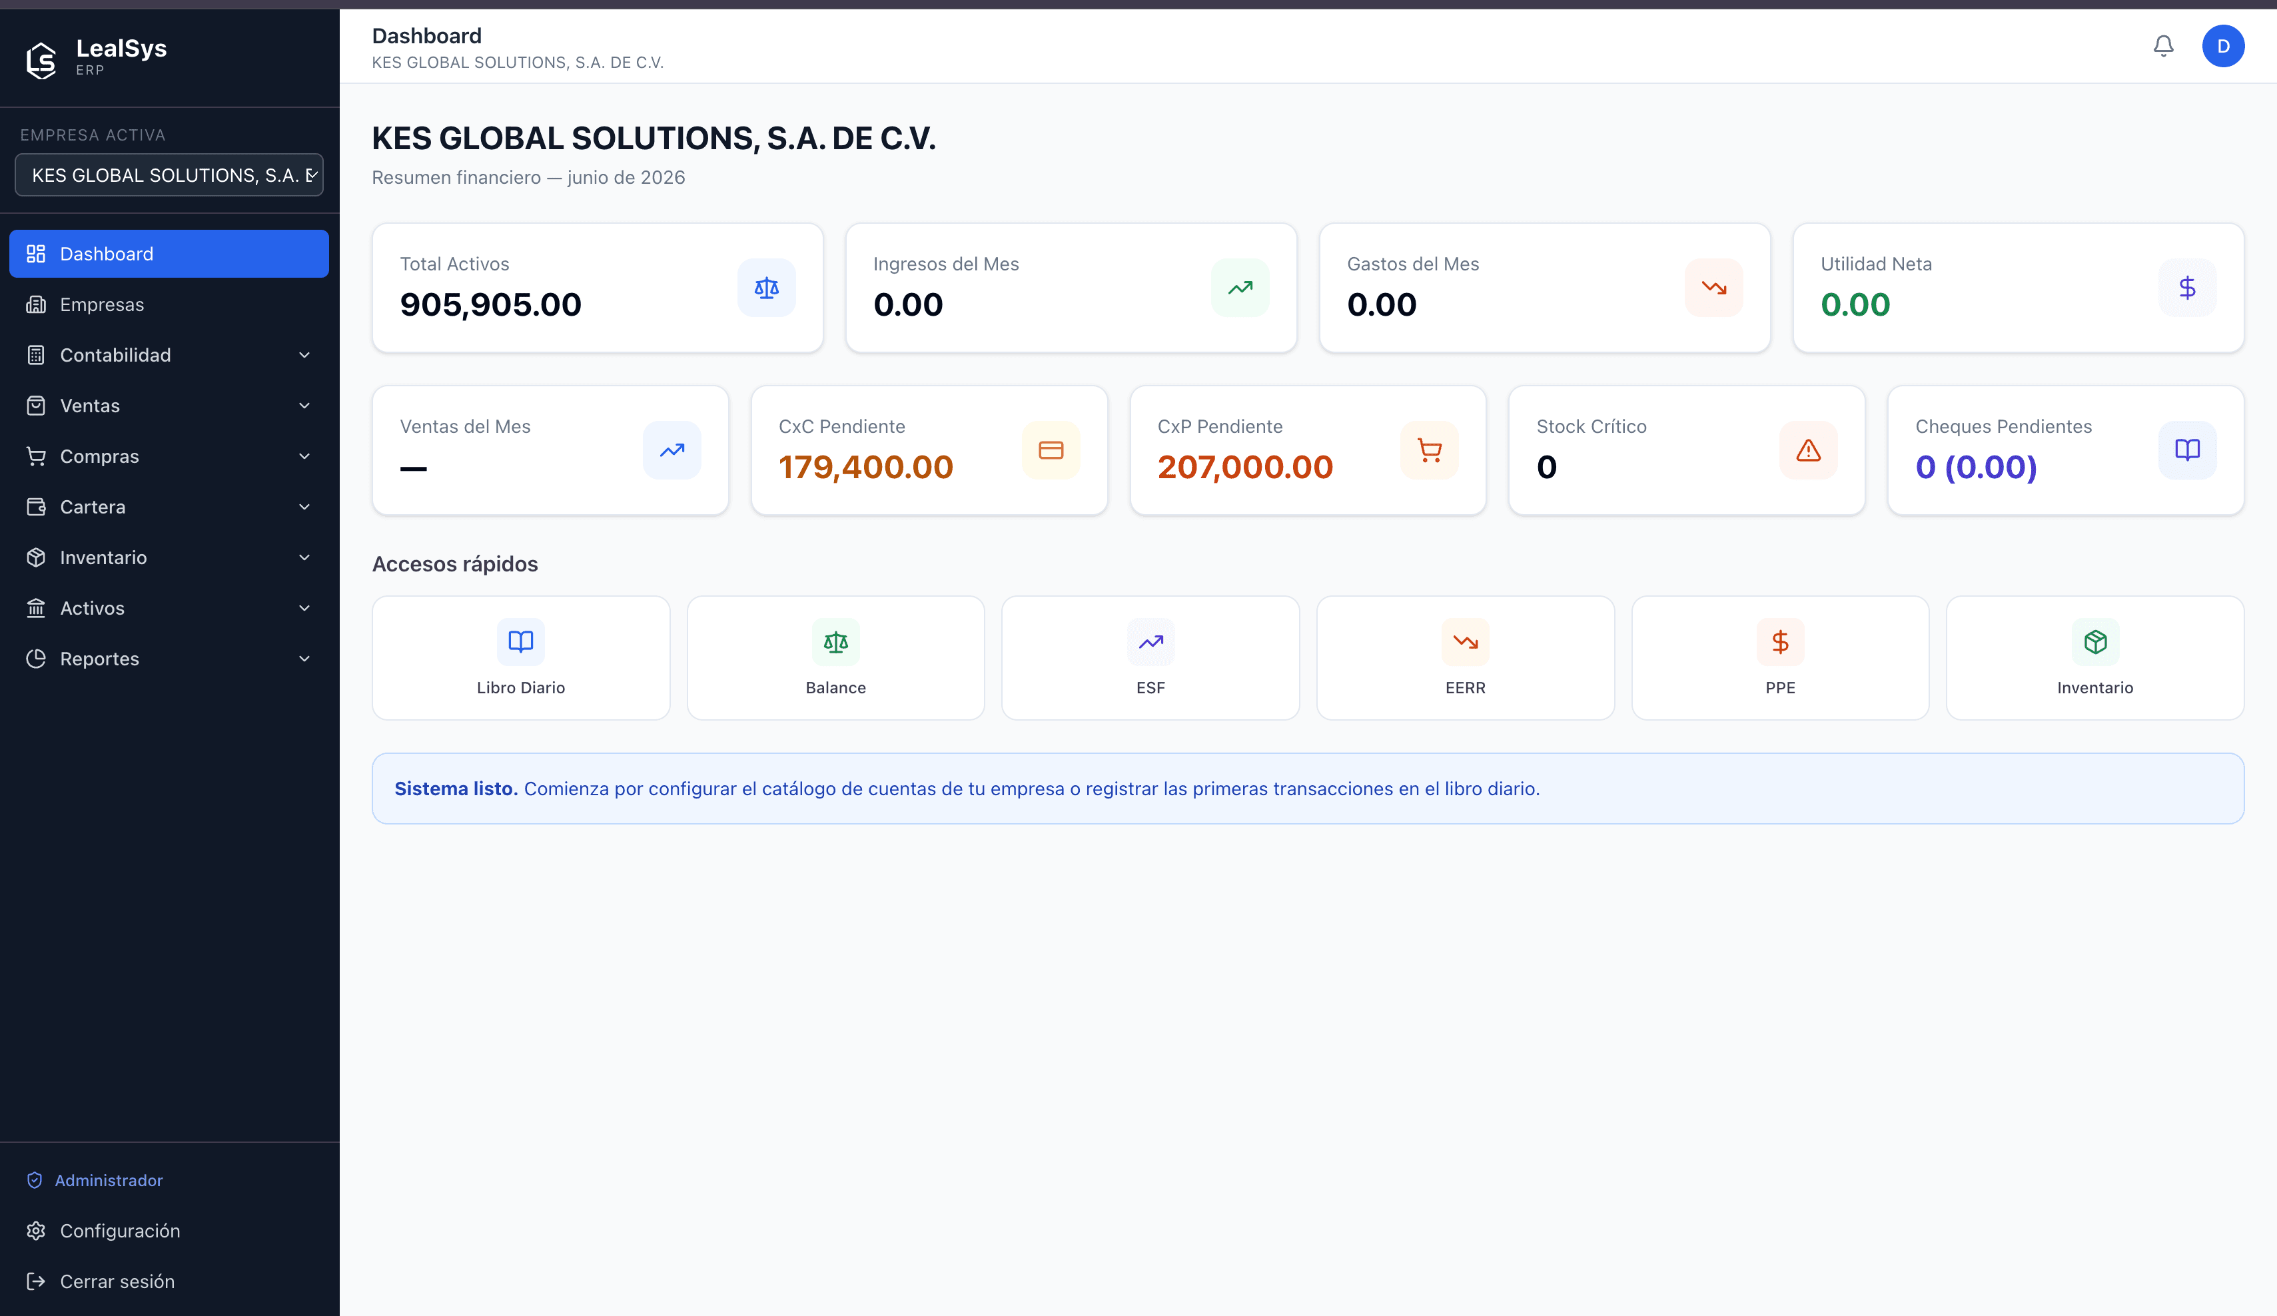Screen dimensions: 2277x1316
Task: Click the Accesos rápidos heading
Action: pyautogui.click(x=454, y=563)
